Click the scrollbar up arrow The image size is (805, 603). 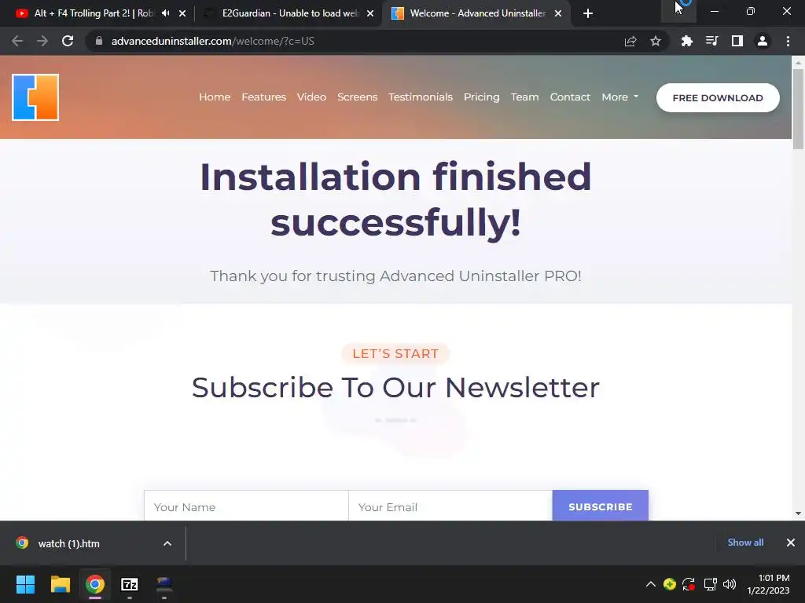tap(798, 63)
